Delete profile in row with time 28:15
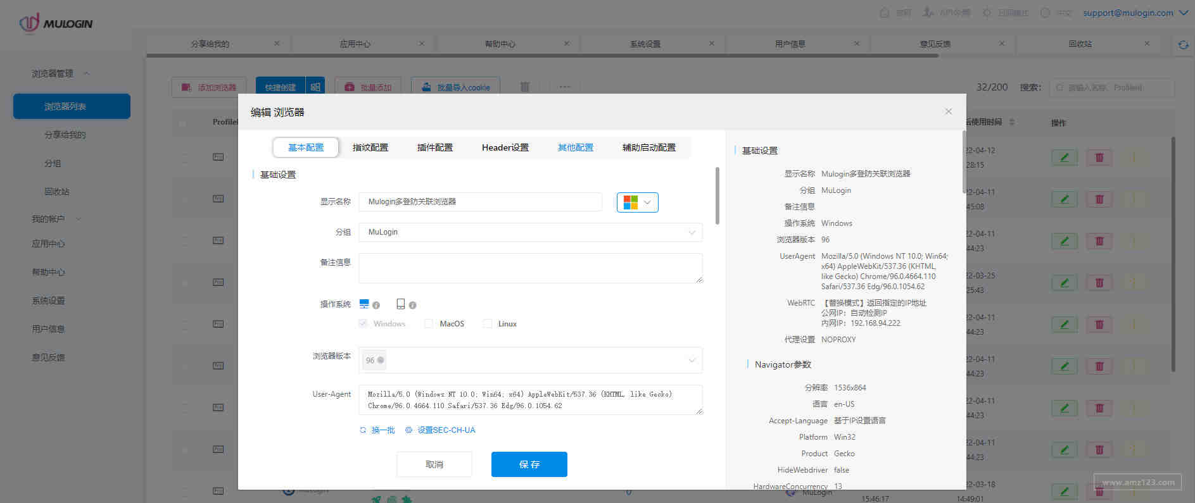Screen dimensions: 1195x503 (1099, 158)
